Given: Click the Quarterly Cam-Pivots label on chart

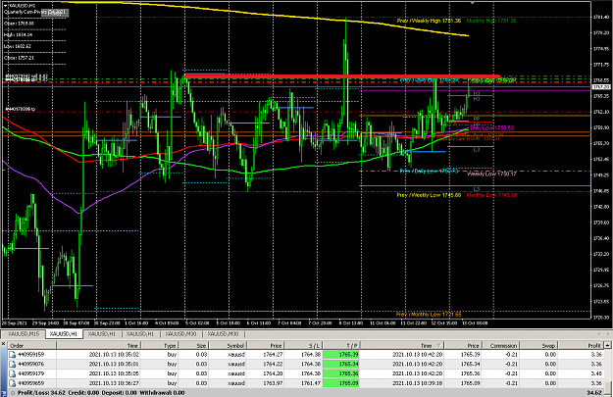Looking at the screenshot, I should (x=35, y=12).
